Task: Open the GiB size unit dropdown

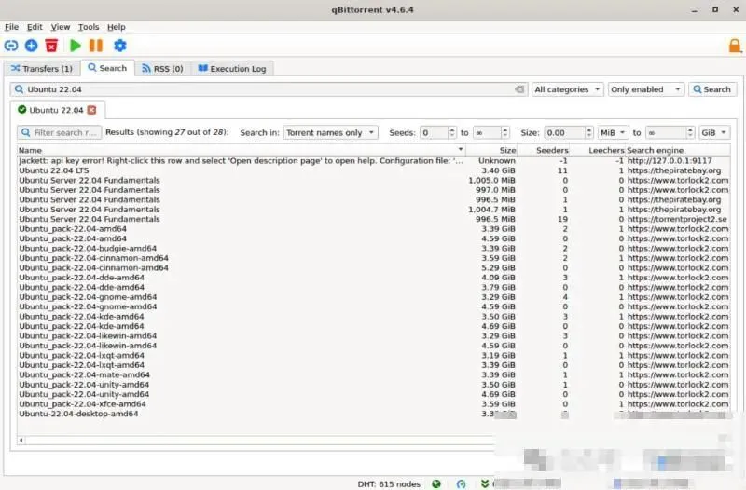Action: (714, 132)
